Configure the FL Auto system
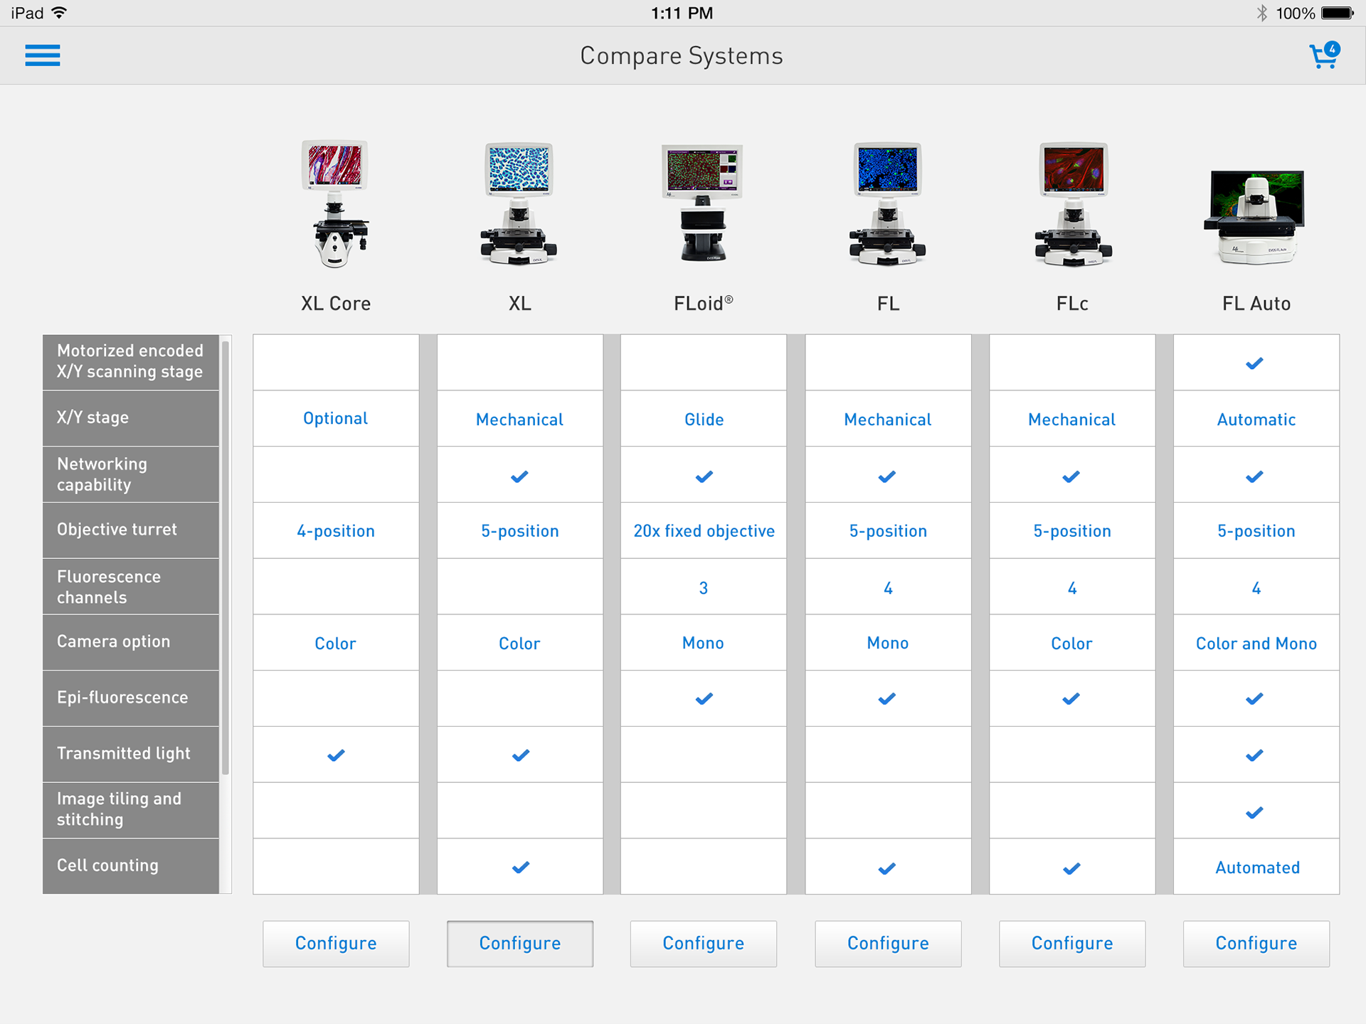 [1256, 944]
